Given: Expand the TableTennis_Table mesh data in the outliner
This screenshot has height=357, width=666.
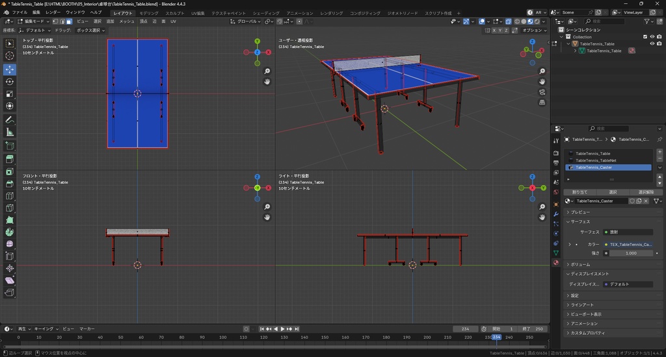Looking at the screenshot, I should coord(575,51).
